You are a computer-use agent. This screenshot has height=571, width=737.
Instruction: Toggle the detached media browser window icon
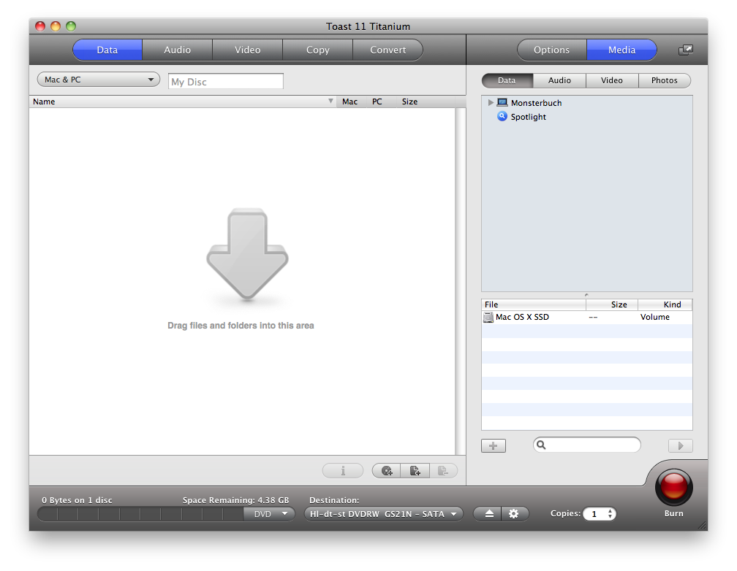click(686, 50)
